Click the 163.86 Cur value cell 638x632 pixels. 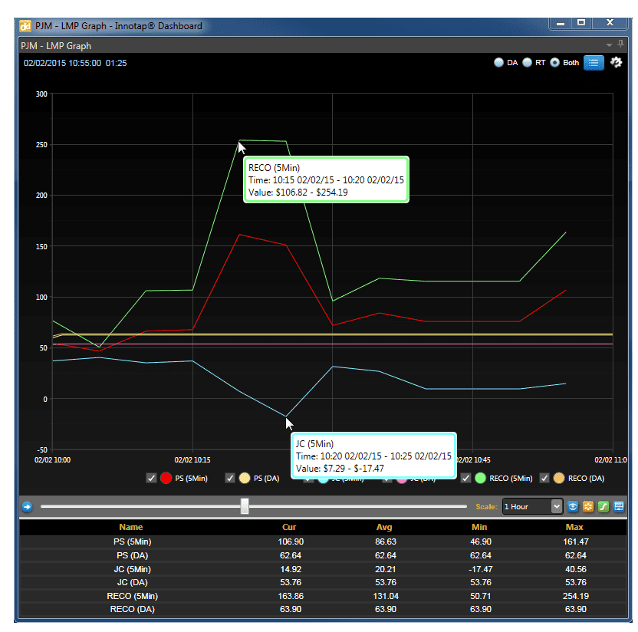click(x=291, y=596)
